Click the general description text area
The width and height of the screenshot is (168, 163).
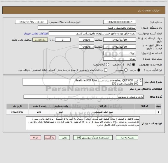83,82
